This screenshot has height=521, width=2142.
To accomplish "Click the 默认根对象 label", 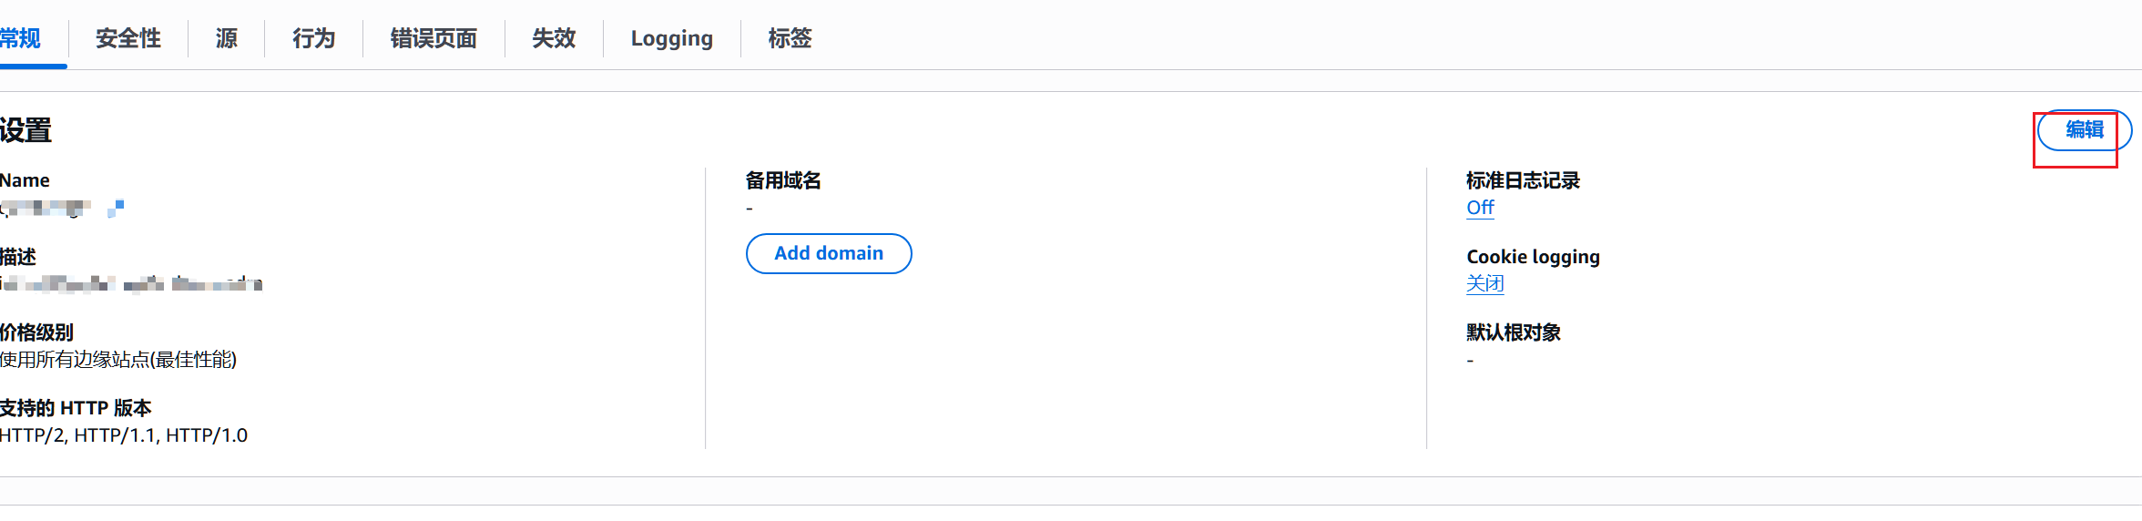I will click(1514, 332).
